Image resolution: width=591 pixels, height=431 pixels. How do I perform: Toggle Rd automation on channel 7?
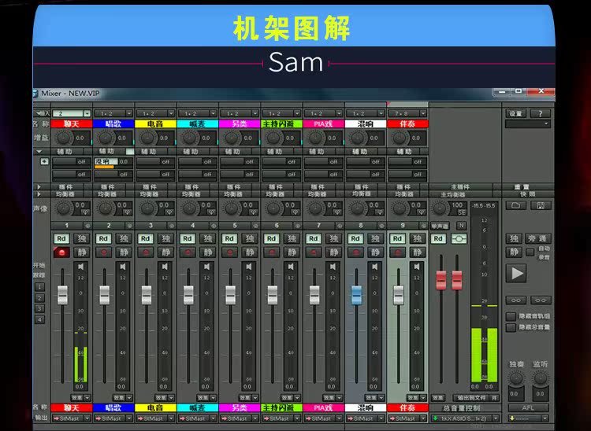coord(313,238)
